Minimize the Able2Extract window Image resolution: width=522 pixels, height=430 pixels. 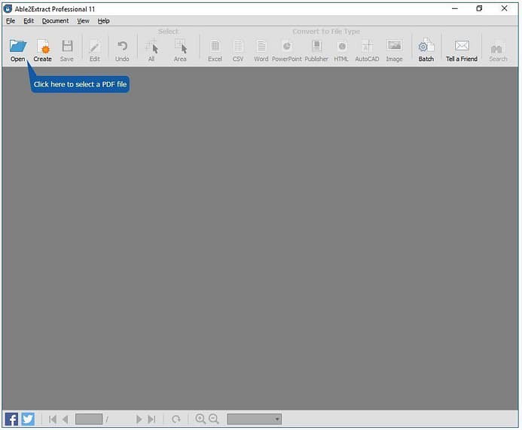pyautogui.click(x=455, y=8)
